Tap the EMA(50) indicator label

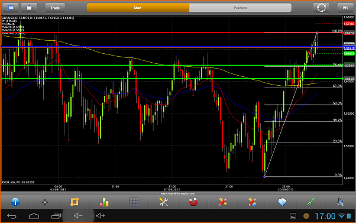(x=12, y=30)
